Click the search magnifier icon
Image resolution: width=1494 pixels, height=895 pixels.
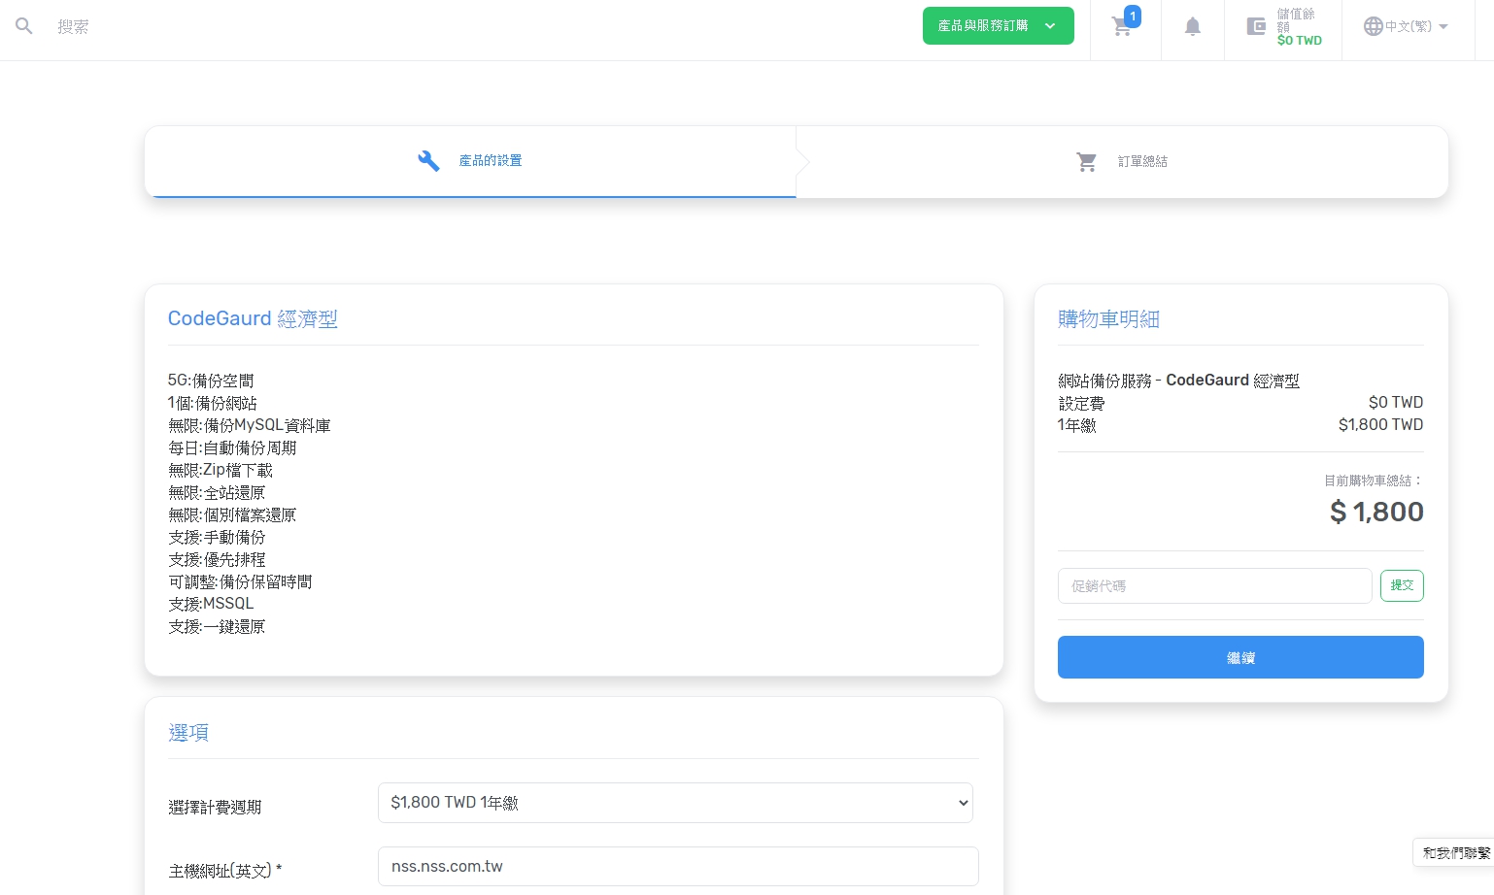coord(24,26)
